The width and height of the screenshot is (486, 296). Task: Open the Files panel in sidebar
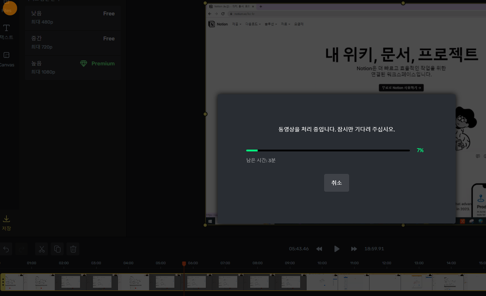pos(6,7)
